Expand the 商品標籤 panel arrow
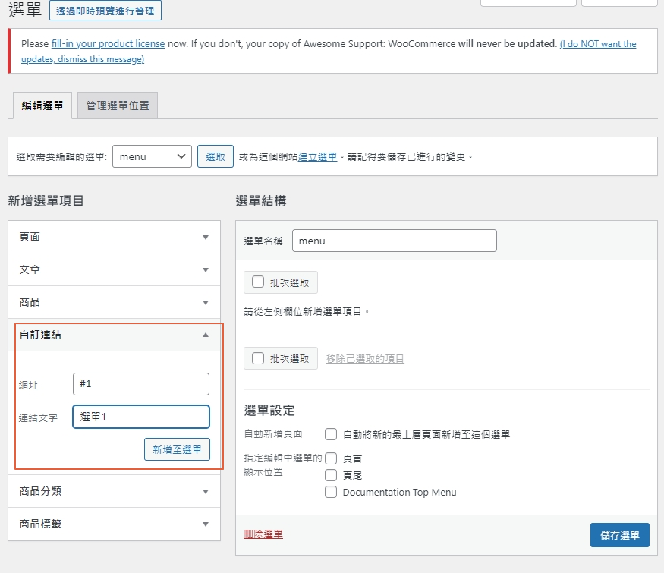The height and width of the screenshot is (573, 664). 205,524
